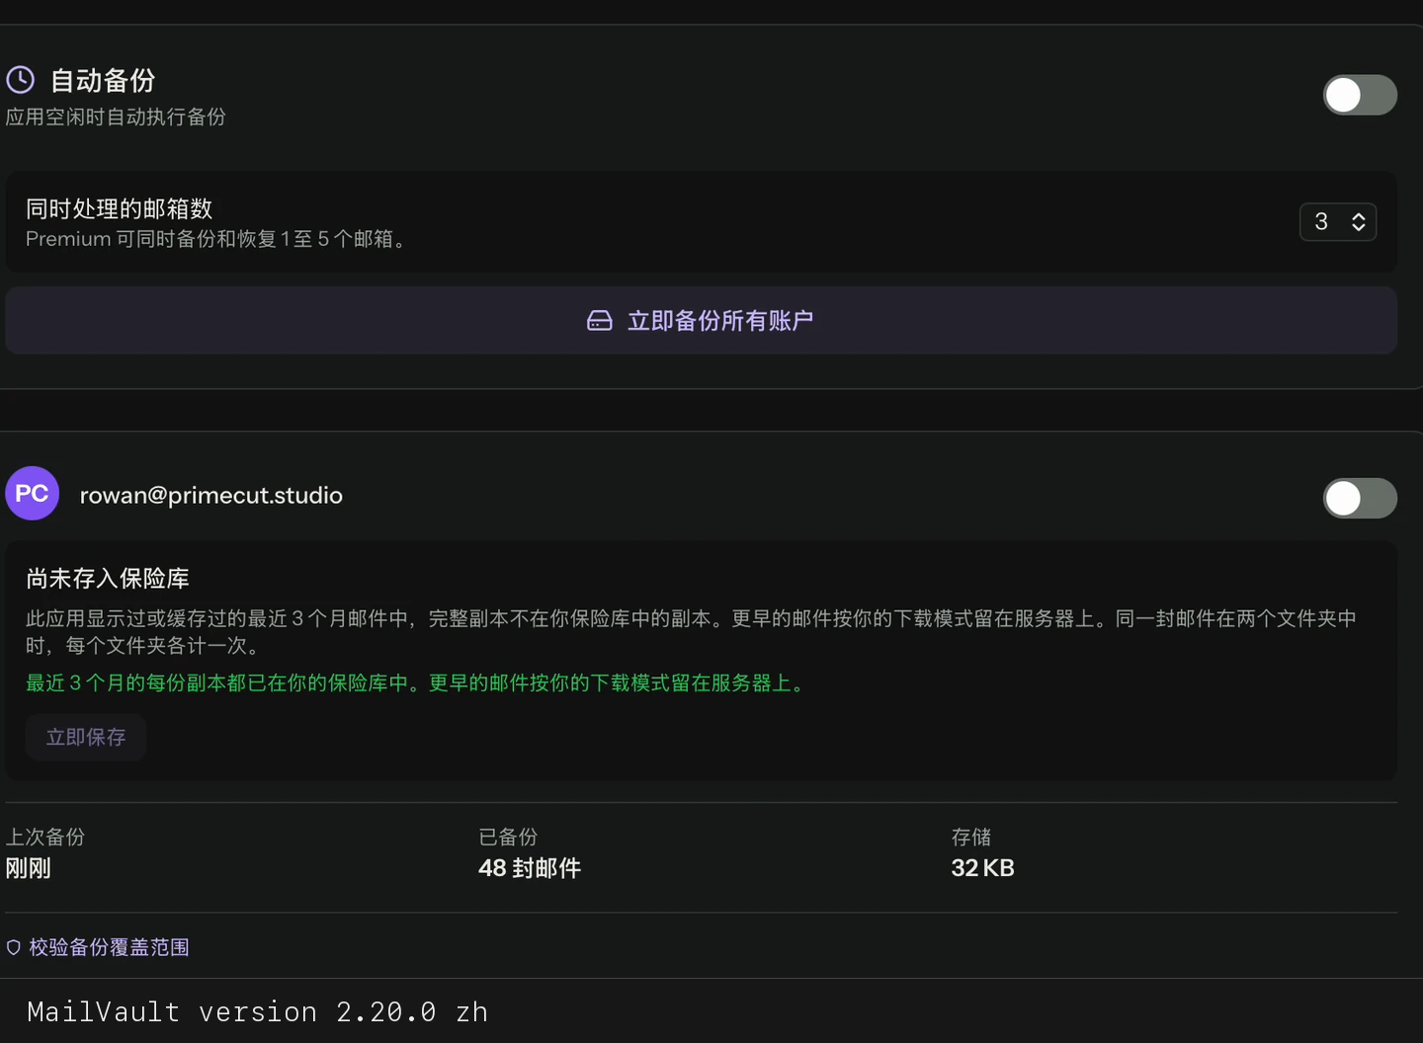1423x1043 pixels.
Task: Enable the 自动备份 auto backup toggle
Action: tap(1360, 95)
